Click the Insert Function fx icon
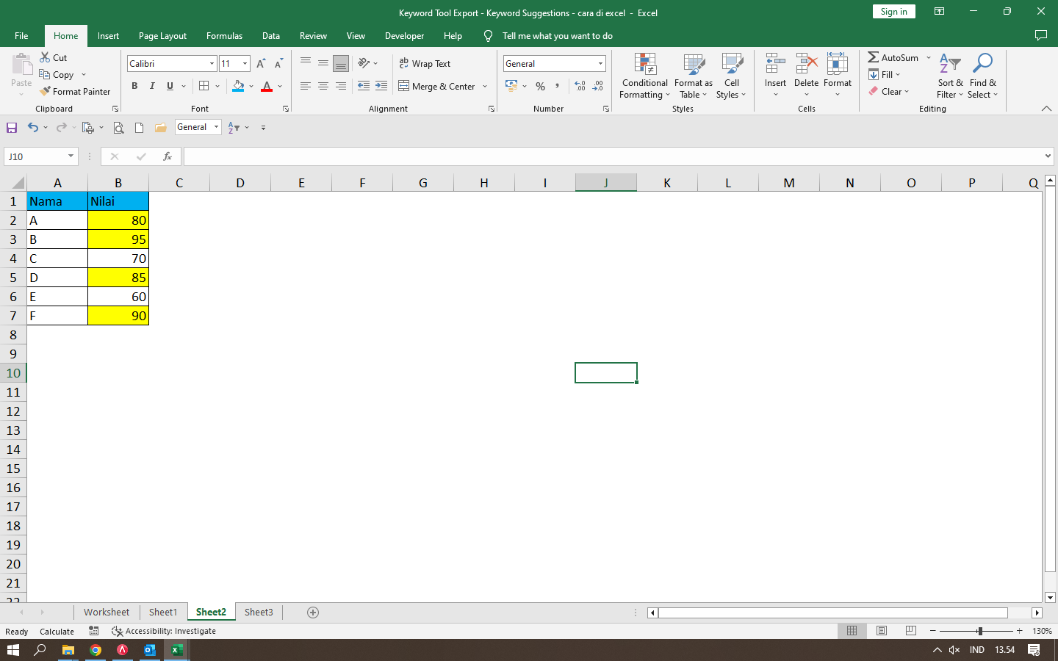The height and width of the screenshot is (661, 1058). tap(168, 156)
